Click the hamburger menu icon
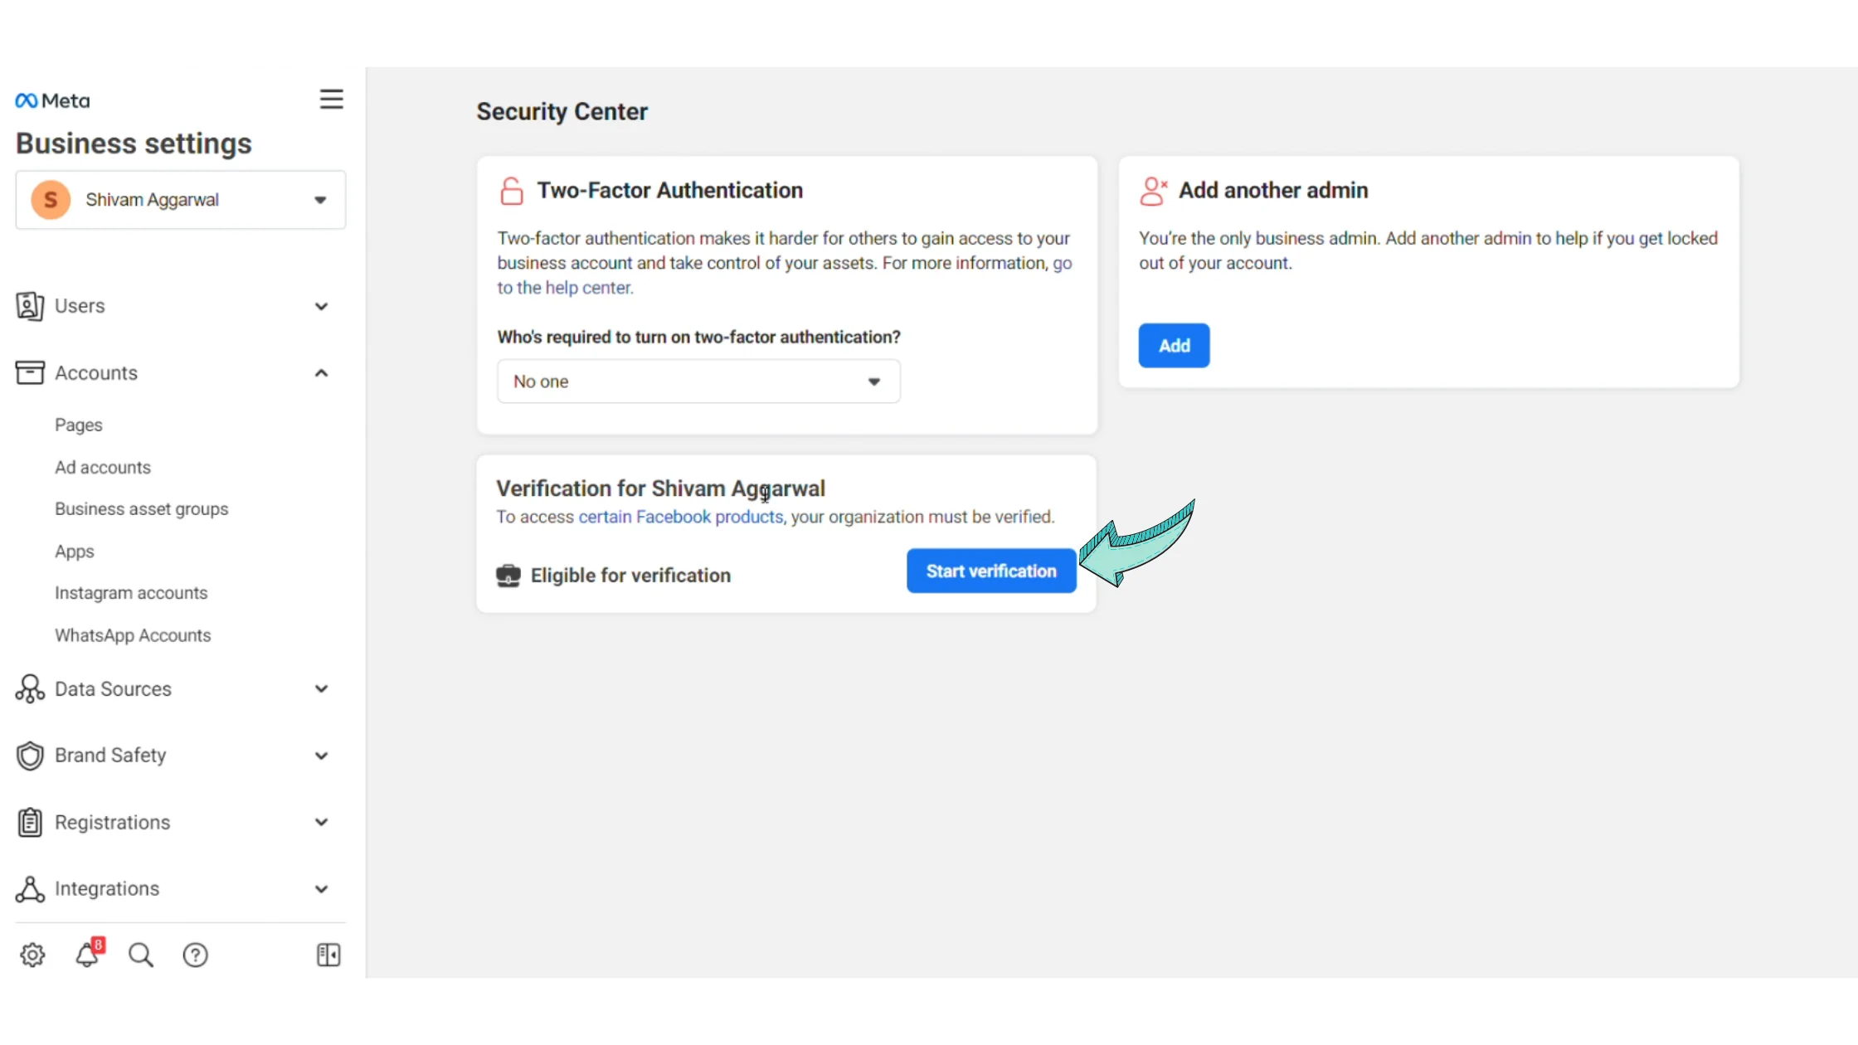Image resolution: width=1858 pixels, height=1045 pixels. 331,100
